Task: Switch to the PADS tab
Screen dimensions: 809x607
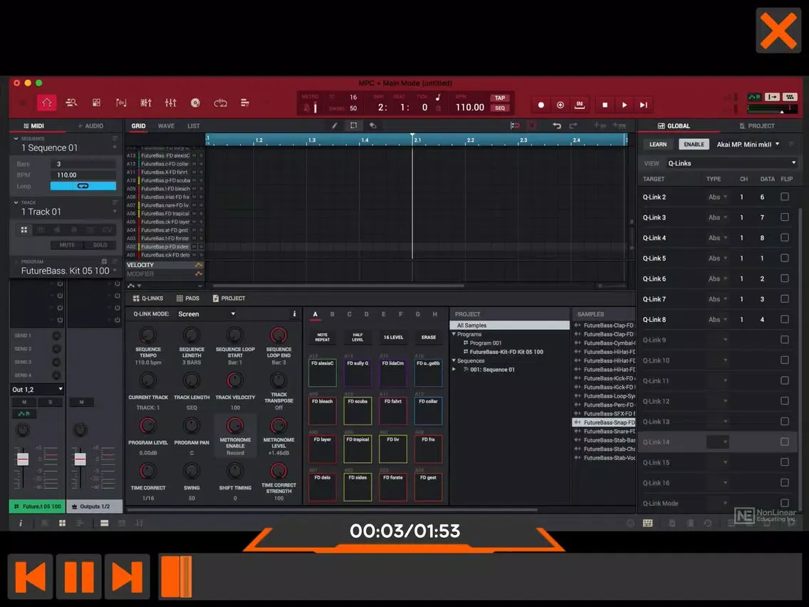Action: coord(188,299)
